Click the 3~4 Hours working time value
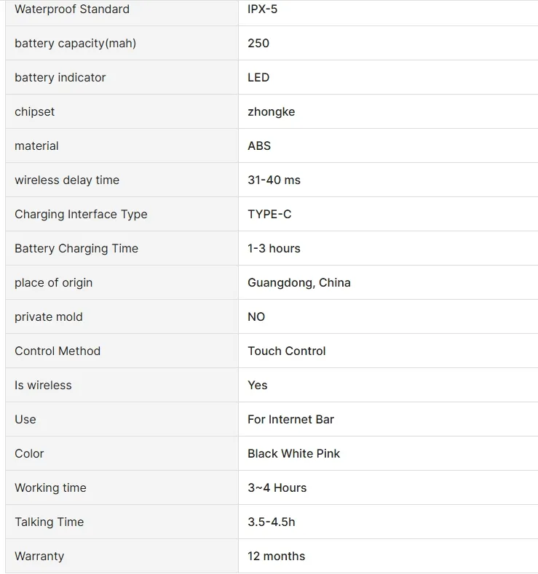The image size is (538, 574). coord(277,487)
